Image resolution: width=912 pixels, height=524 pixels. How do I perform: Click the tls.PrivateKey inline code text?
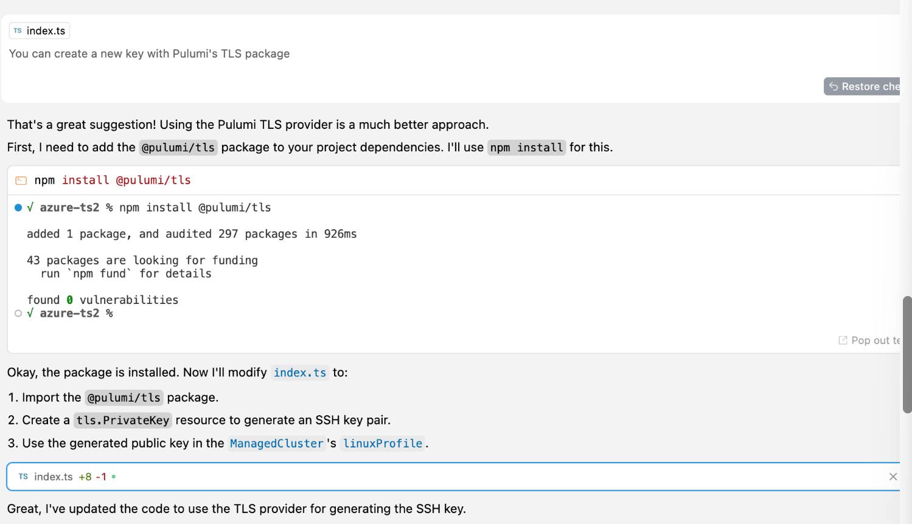click(122, 421)
